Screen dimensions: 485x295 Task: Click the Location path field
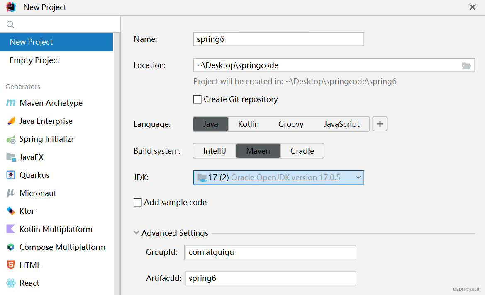pos(334,65)
